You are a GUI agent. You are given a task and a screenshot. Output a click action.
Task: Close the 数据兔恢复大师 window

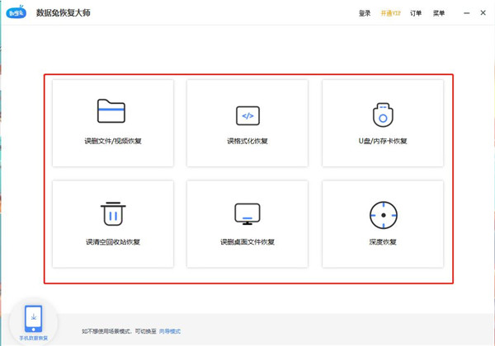pos(481,13)
